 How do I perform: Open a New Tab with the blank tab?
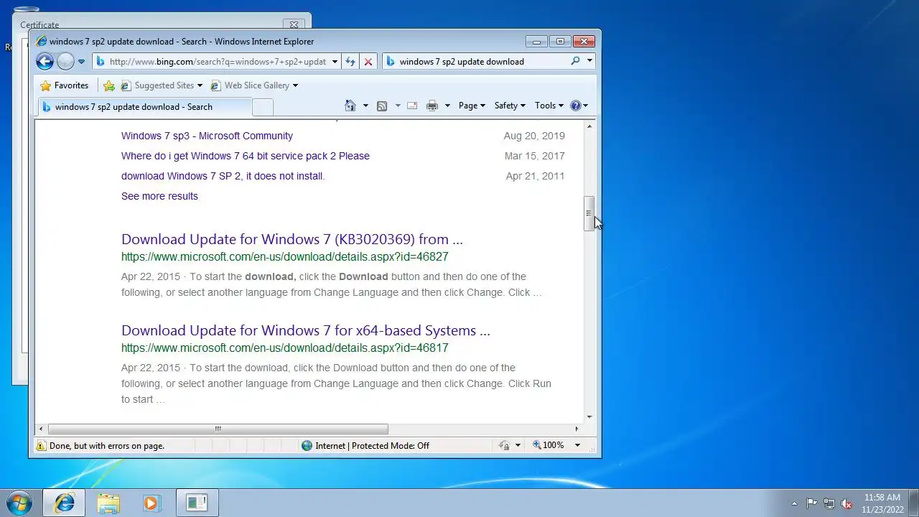(263, 107)
